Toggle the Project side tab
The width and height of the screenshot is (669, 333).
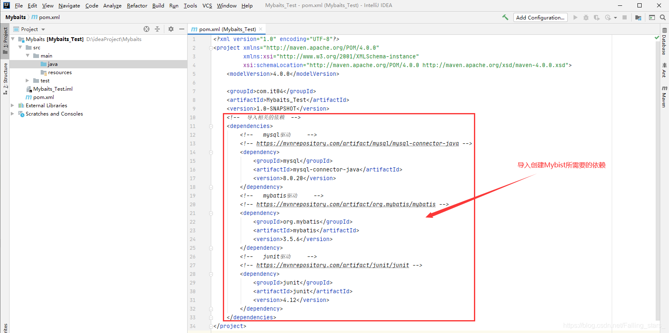[5, 40]
